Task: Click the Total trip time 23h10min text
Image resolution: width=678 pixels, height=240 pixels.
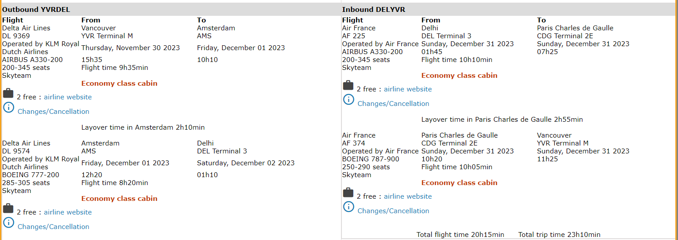Action: tap(559, 235)
